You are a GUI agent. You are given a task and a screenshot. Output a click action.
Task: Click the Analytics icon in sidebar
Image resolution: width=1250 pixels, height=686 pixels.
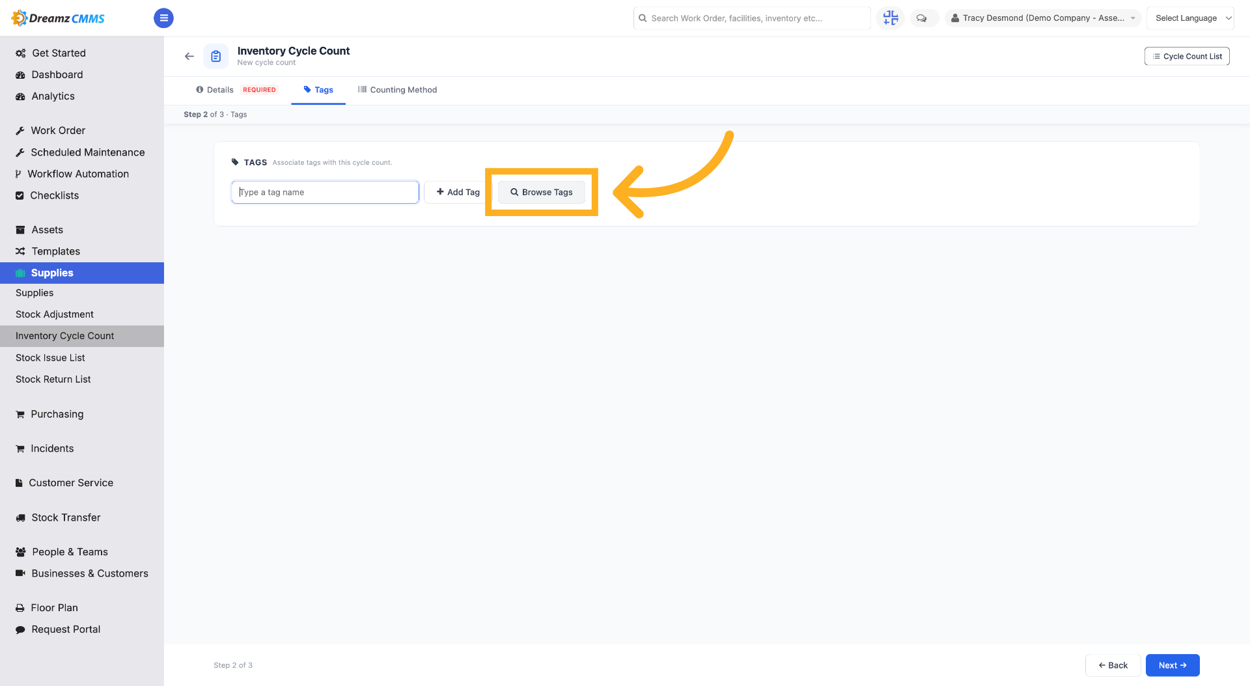point(20,96)
